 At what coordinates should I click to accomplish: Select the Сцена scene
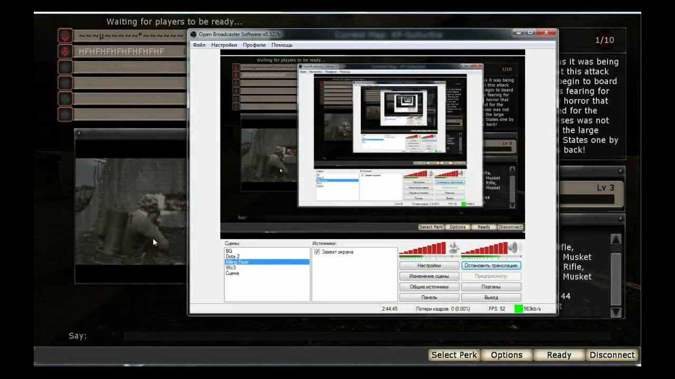(x=267, y=273)
